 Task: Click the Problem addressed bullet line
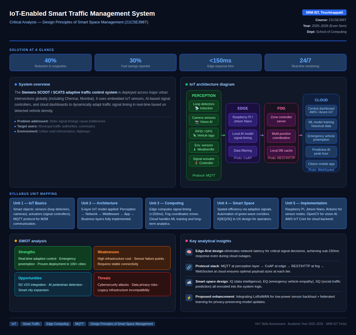click(x=60, y=121)
